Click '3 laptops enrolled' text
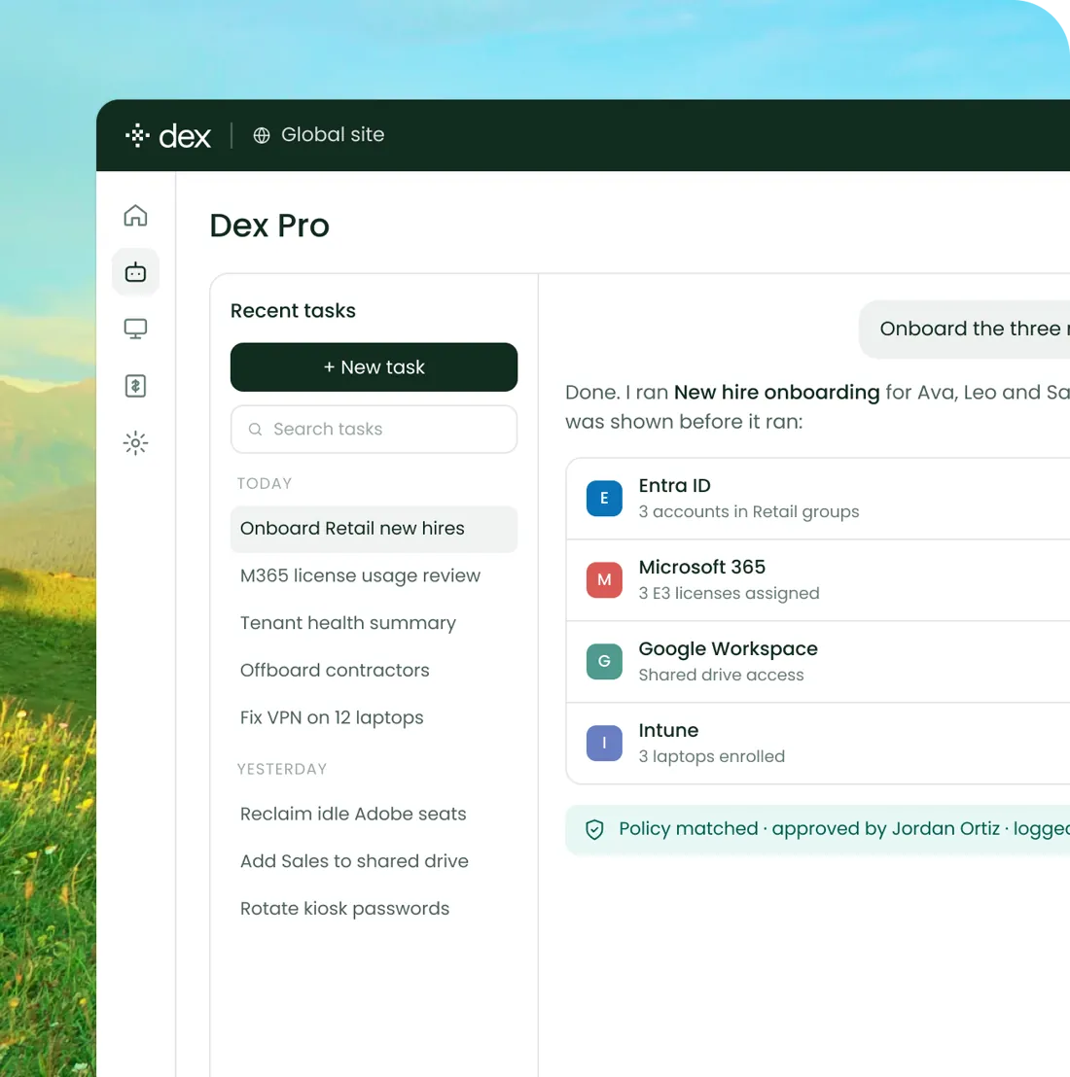The width and height of the screenshot is (1070, 1077). pyautogui.click(x=712, y=757)
